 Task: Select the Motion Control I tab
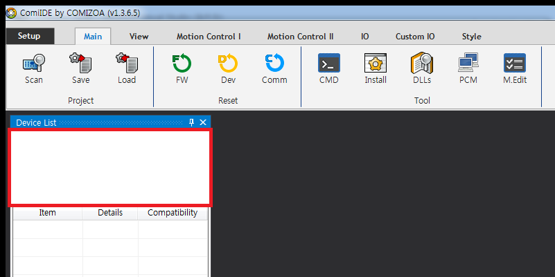(209, 37)
